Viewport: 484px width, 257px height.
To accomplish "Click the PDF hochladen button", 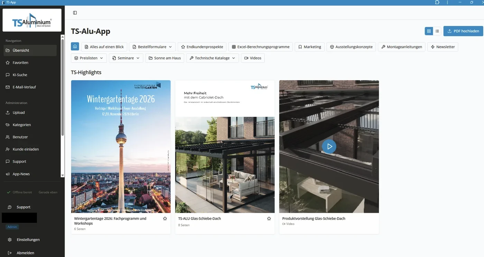I will [x=463, y=31].
